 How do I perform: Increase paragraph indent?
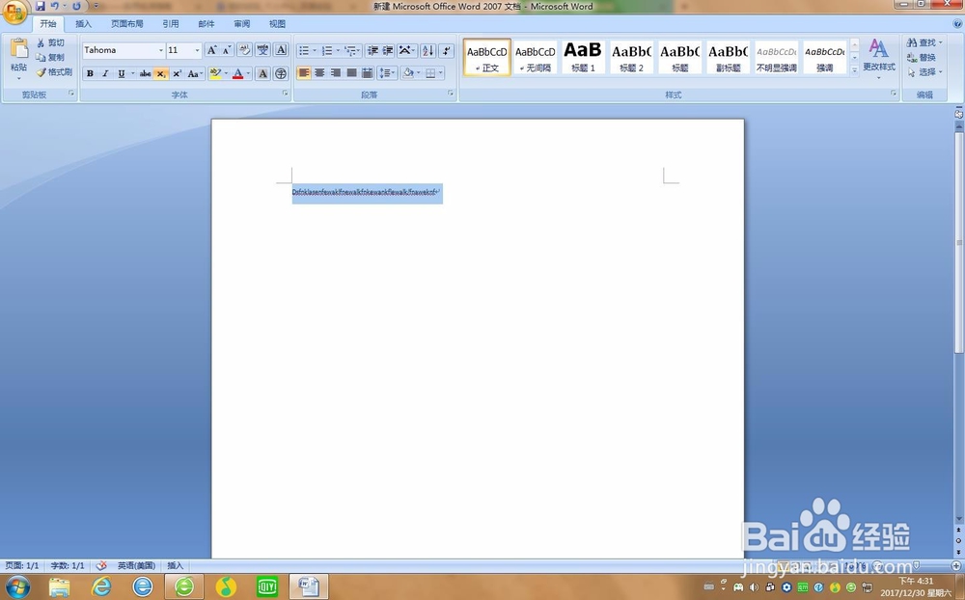point(388,50)
